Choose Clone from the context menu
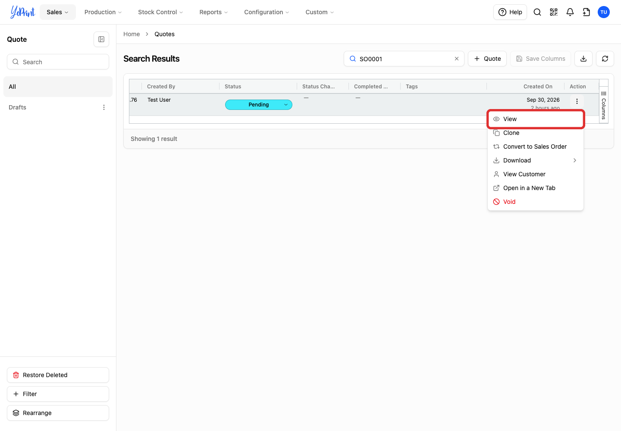 (x=536, y=133)
